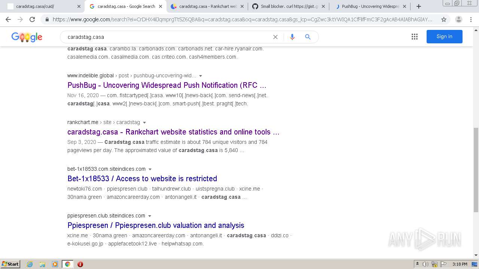479x269 pixels.
Task: Open the caradstag.casa Rankchart statistics result
Action: click(x=173, y=132)
